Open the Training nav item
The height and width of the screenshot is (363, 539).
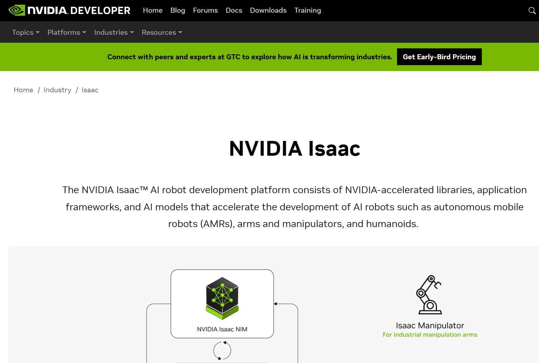pyautogui.click(x=307, y=10)
